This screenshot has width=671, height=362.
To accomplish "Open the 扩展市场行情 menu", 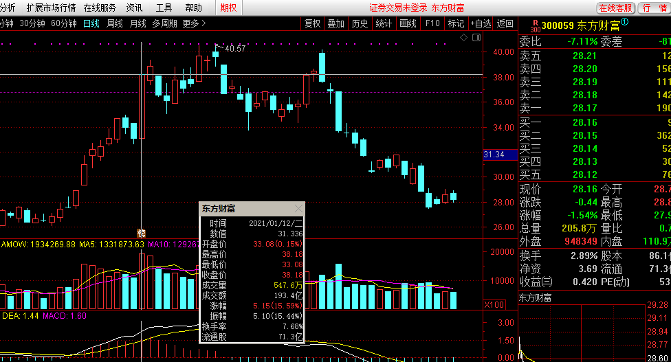I will [51, 8].
